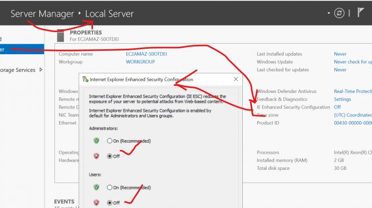Click the Installed memory 2 GB value
The image size is (372, 208).
coord(339,160)
